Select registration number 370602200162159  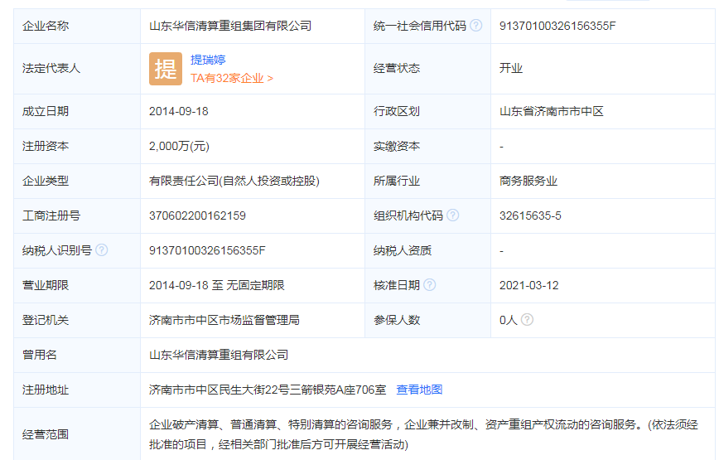[x=198, y=215]
